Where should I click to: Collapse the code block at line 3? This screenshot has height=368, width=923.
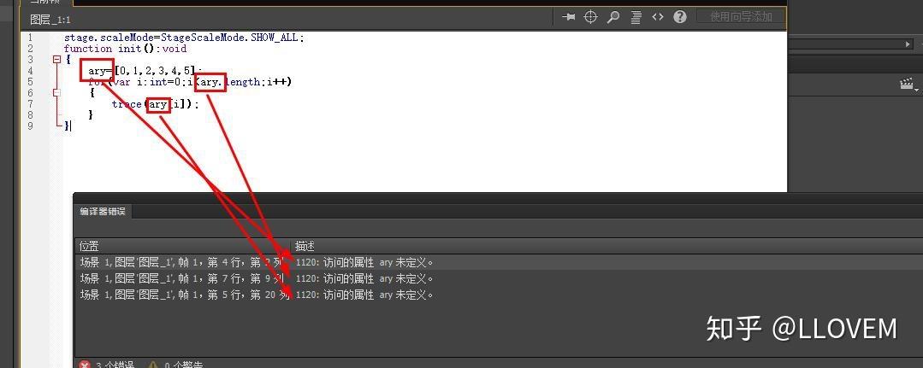click(56, 60)
